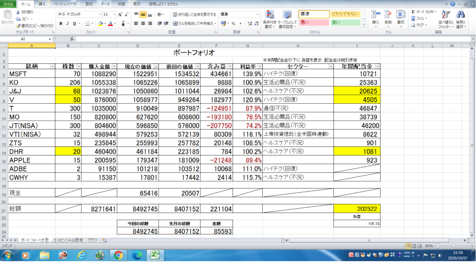Open Microsoft Edge from the taskbar
The width and height of the screenshot is (476, 268).
(136, 255)
